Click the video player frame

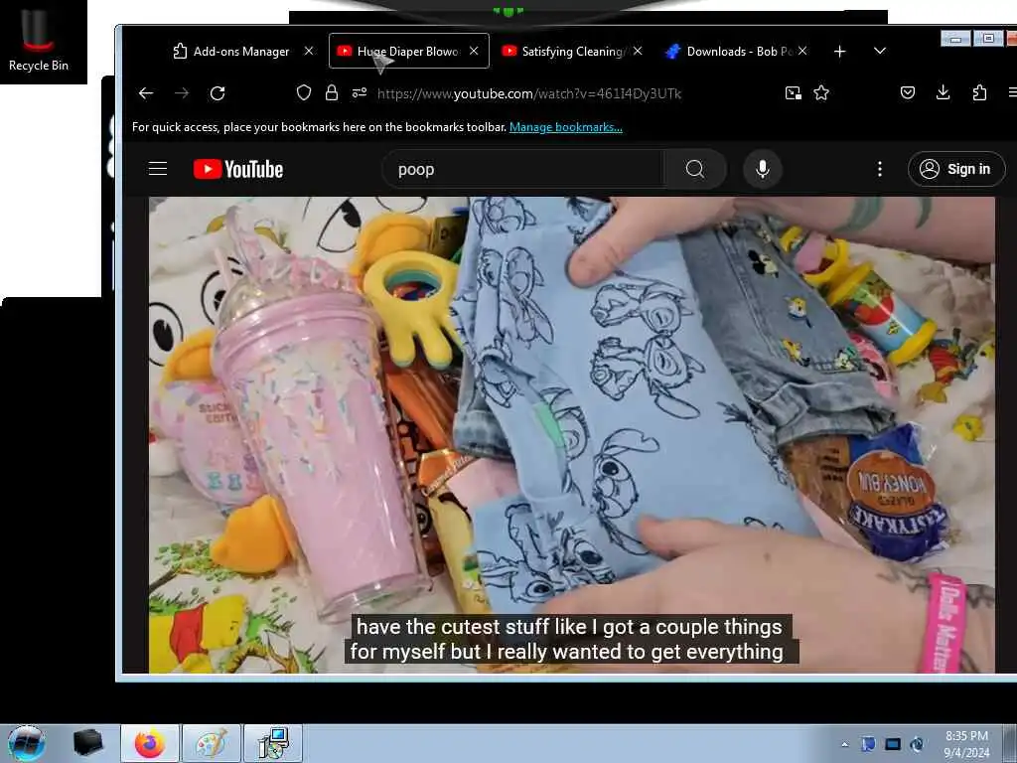pyautogui.click(x=571, y=435)
